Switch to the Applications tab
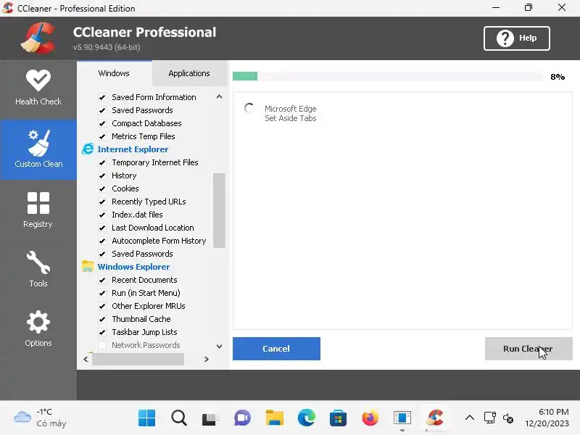This screenshot has width=580, height=435. [189, 73]
